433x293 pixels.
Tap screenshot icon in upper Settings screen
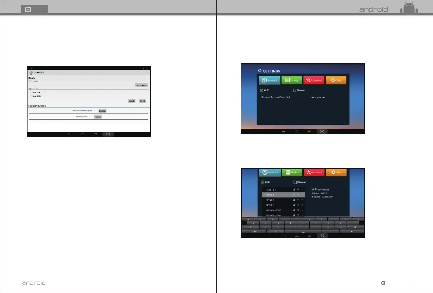tap(322, 132)
